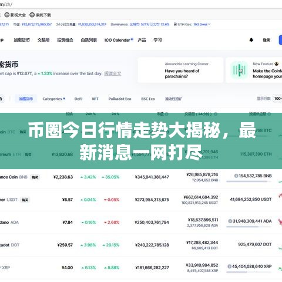Click the XRP 24h change 6.13%
Image resolution: width=282 pixels, height=282 pixels.
pos(89,268)
